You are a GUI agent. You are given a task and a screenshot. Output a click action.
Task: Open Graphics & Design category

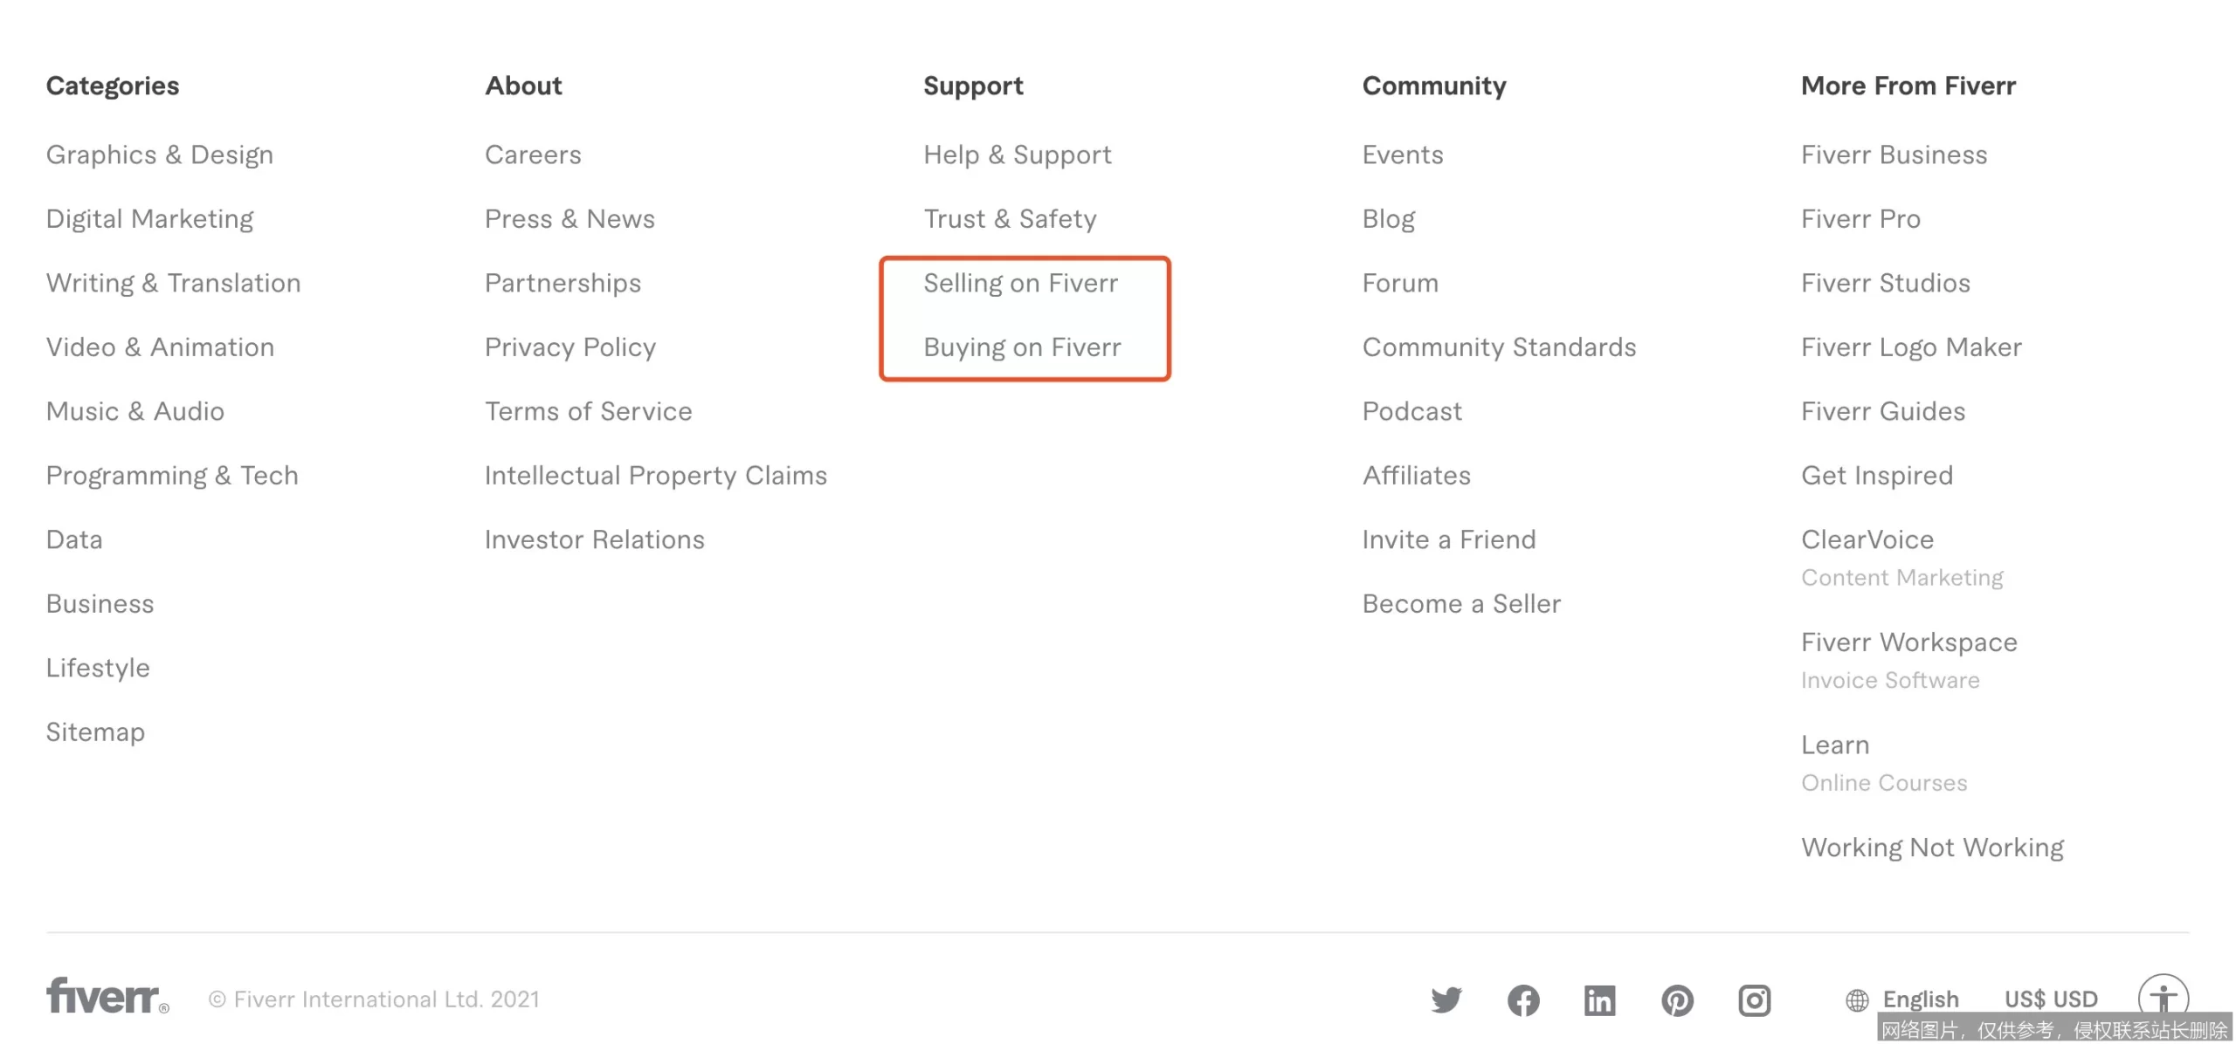click(159, 155)
